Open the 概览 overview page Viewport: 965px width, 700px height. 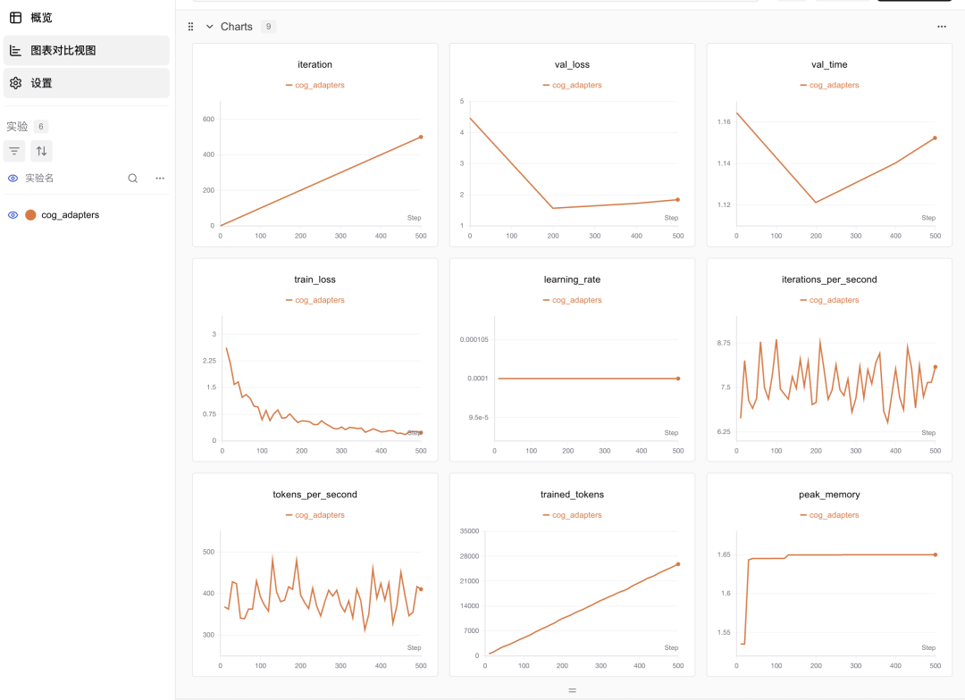point(41,18)
